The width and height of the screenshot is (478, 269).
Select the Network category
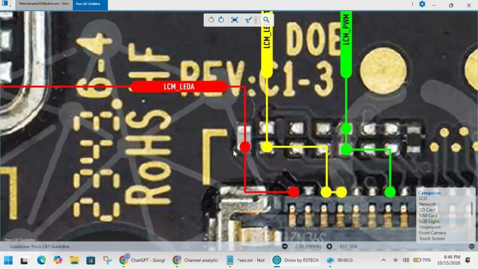tap(428, 204)
